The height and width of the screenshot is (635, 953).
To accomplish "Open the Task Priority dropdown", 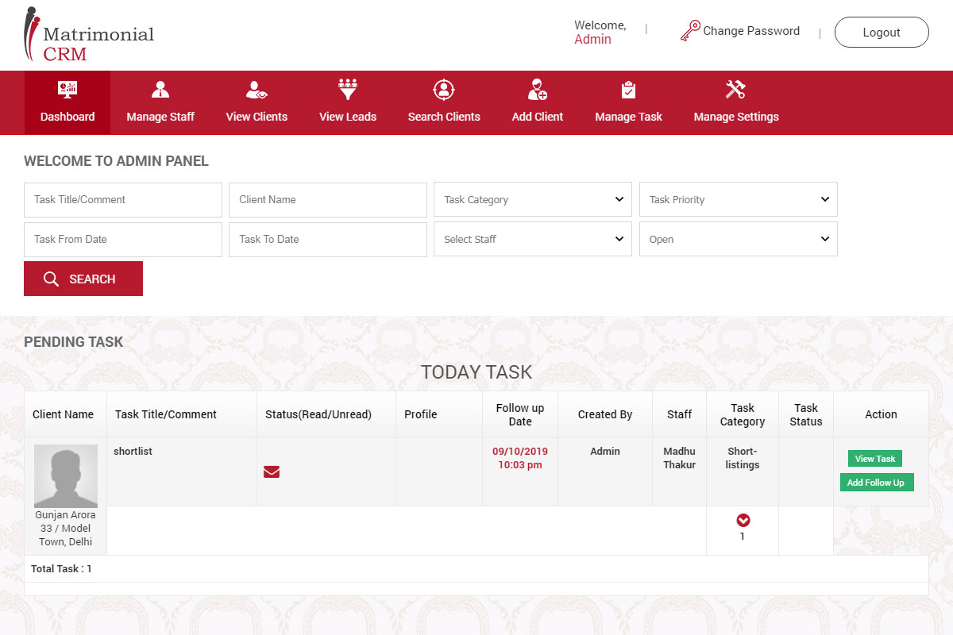I will tap(738, 199).
